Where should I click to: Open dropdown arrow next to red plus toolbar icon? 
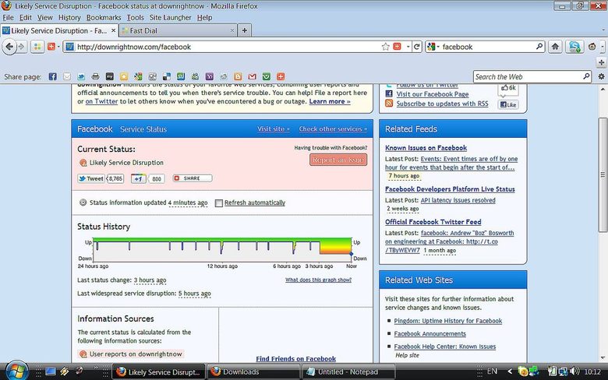[58, 47]
